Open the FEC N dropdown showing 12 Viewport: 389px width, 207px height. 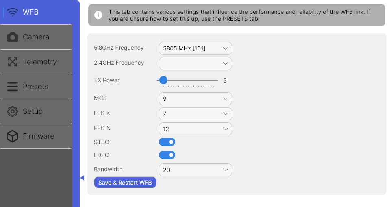195,129
